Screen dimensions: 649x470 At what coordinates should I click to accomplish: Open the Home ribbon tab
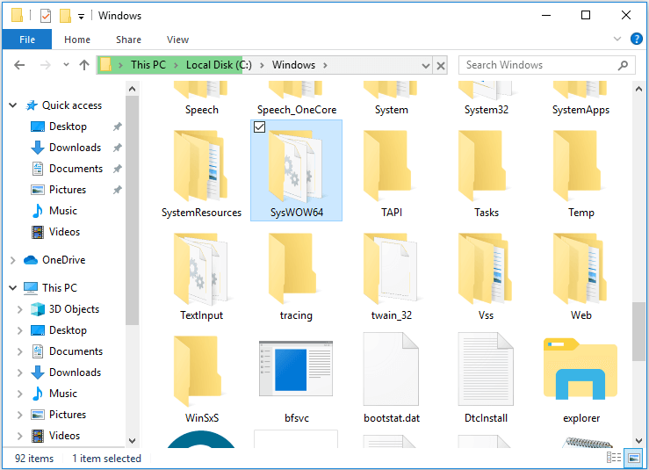click(x=77, y=40)
